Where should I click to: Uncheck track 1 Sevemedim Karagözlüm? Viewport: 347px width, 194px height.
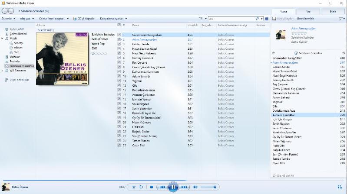click(119, 35)
